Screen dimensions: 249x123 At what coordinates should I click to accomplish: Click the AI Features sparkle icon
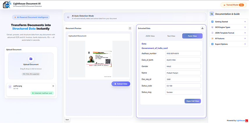(212, 38)
